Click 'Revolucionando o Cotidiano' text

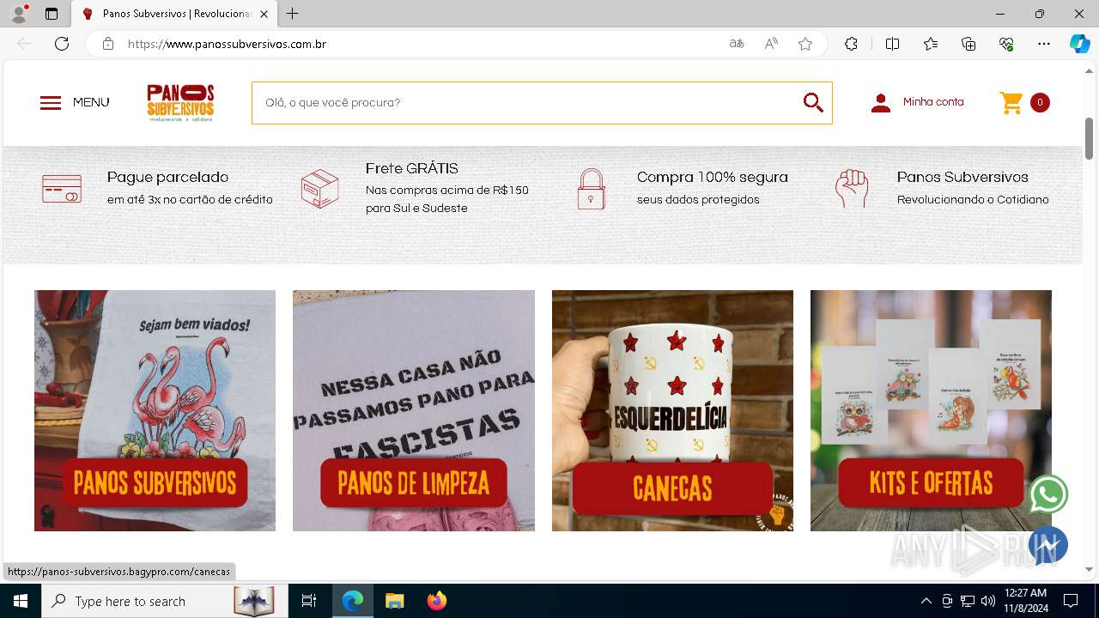coord(973,199)
